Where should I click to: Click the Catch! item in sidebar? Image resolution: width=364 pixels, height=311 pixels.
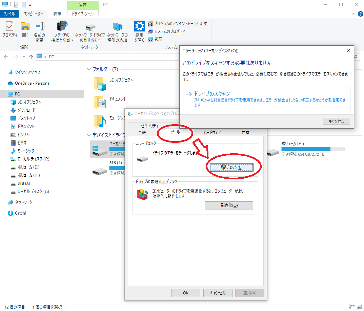tap(20, 213)
